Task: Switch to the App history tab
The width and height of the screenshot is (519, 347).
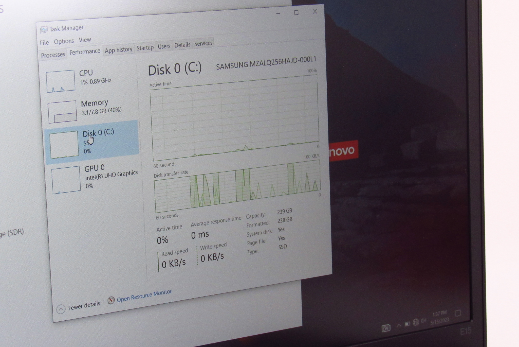Action: pos(119,50)
